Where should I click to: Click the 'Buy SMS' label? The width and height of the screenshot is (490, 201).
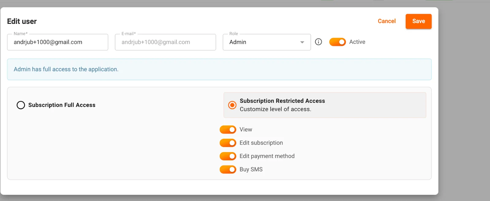point(251,169)
